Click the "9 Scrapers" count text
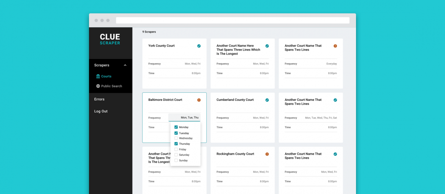 [149, 32]
